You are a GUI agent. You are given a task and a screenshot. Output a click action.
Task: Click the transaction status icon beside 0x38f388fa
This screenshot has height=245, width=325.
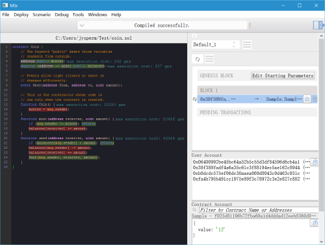194,99
